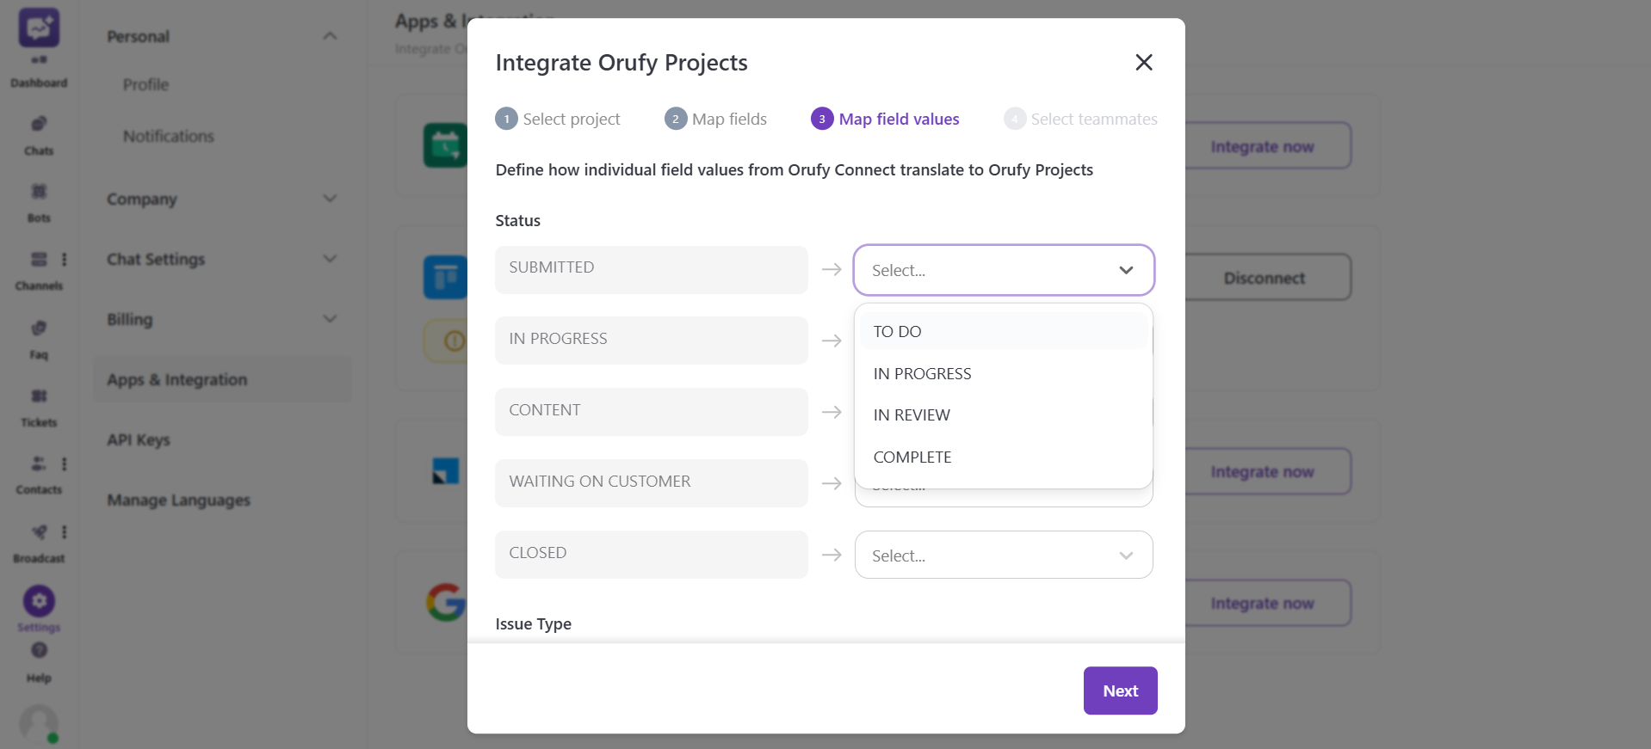Collapse the SUBMITTED status Select dropdown
1651x749 pixels.
click(x=1125, y=270)
